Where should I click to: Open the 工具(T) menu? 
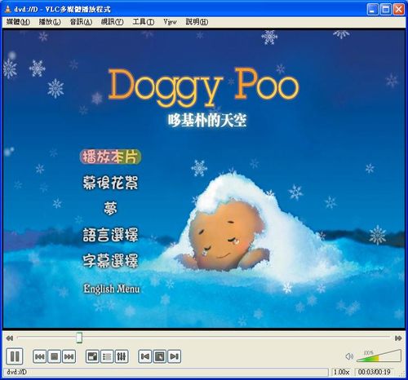144,22
